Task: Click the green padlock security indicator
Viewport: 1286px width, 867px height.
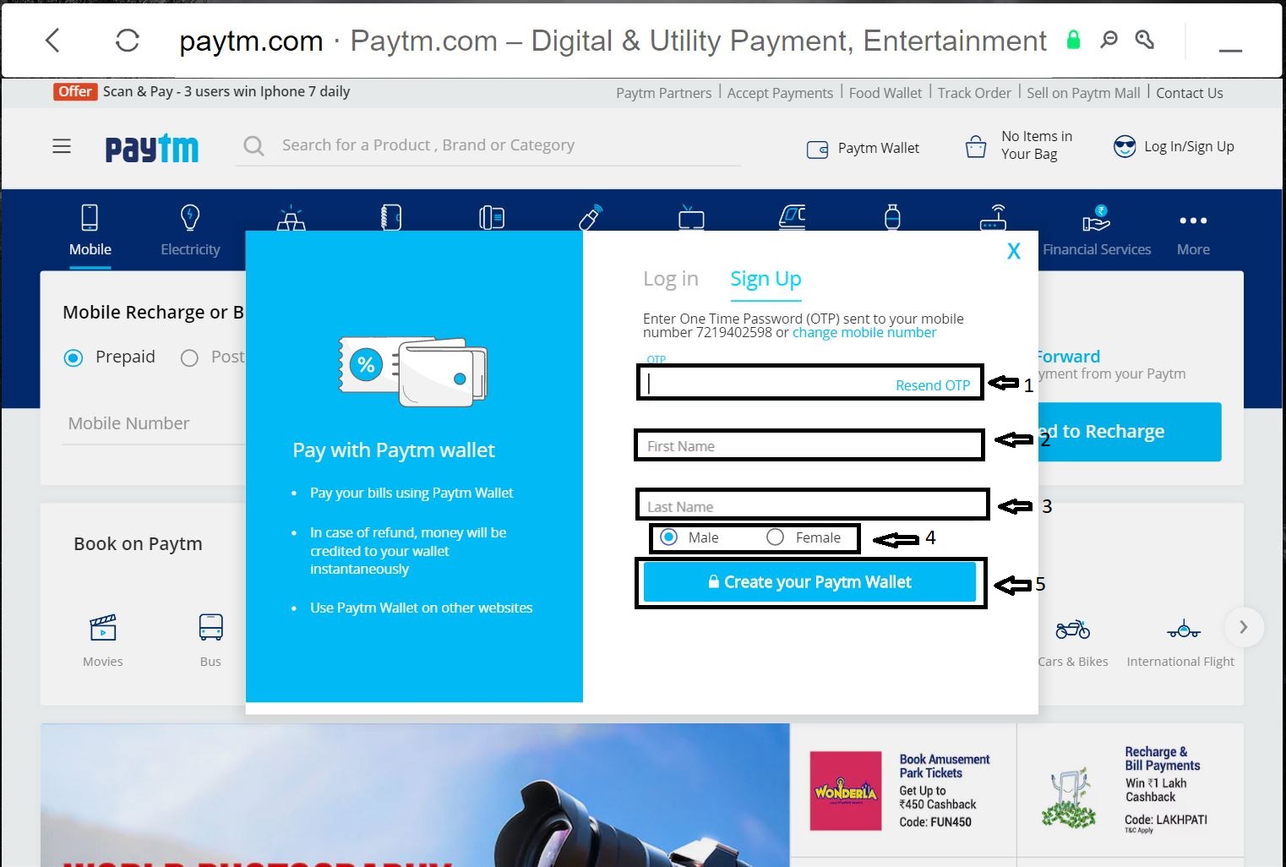Action: coord(1072,39)
